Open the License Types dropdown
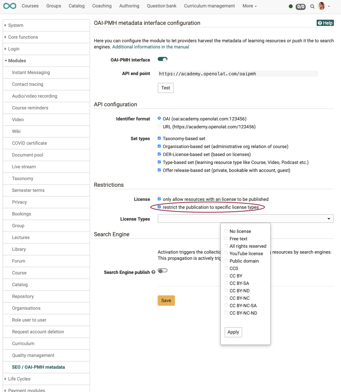Viewport: 341px width, 392px height. [329, 219]
